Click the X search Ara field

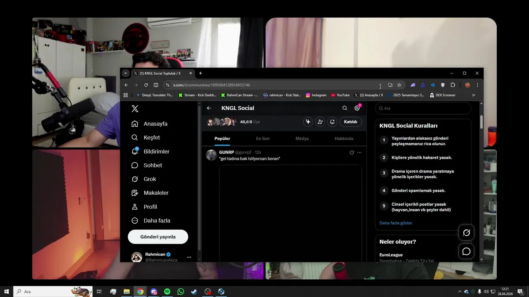tap(423, 108)
